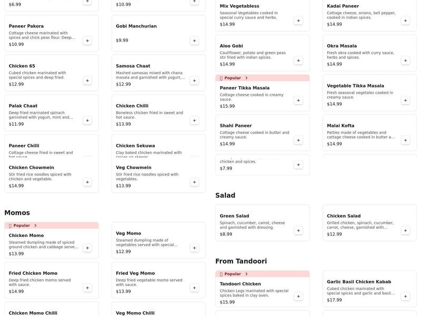This screenshot has height=316, width=421.
Task: Add Veg Chowmein to the order
Action: (x=194, y=182)
